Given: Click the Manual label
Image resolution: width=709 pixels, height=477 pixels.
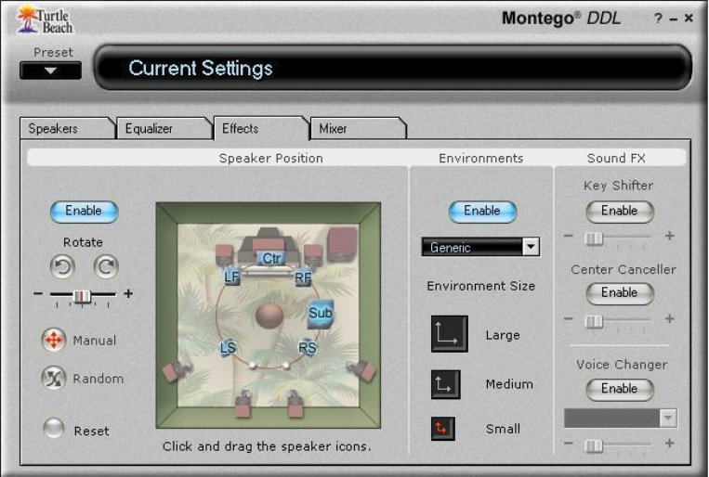Looking at the screenshot, I should [x=95, y=341].
